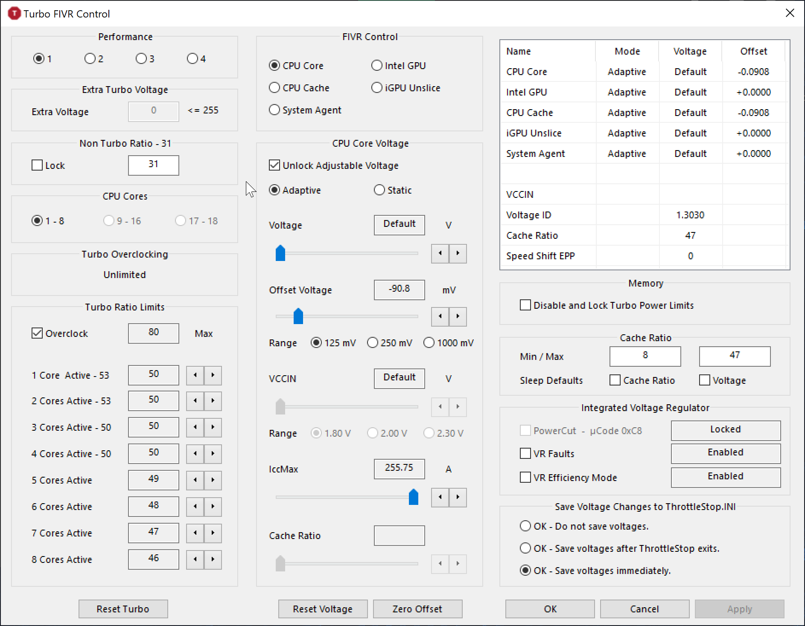Image resolution: width=805 pixels, height=626 pixels.
Task: Increase IccMax with right arrow button
Action: tap(458, 497)
